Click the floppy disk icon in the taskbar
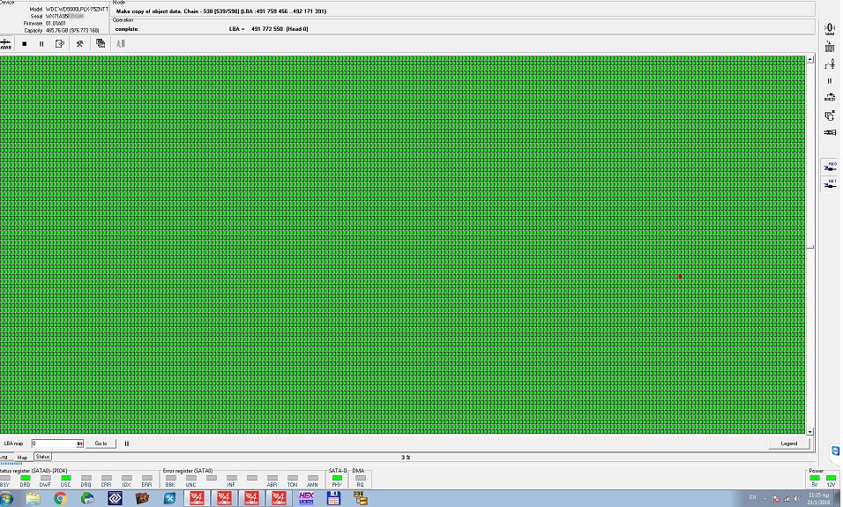Image resolution: width=843 pixels, height=507 pixels. (333, 498)
